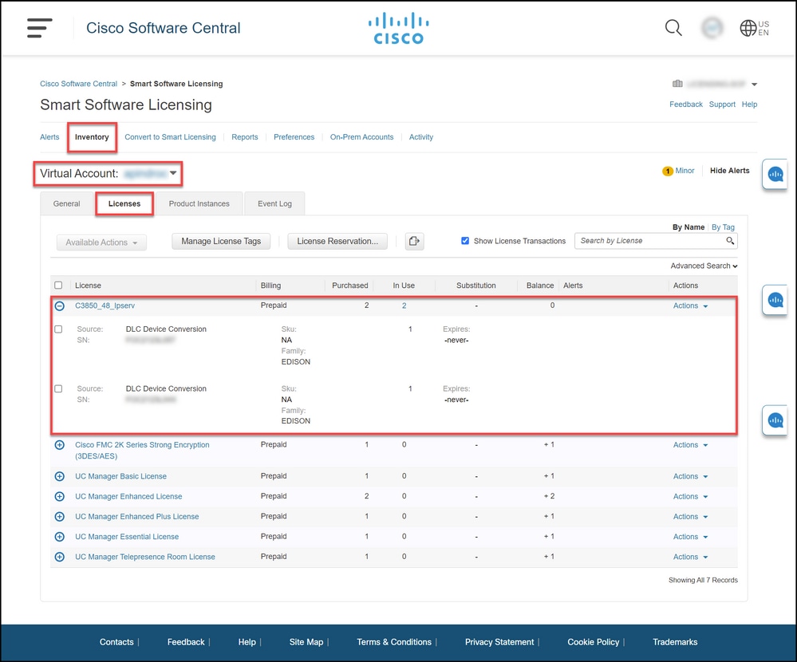Image resolution: width=797 pixels, height=662 pixels.
Task: Expand UC Manager Essential License row
Action: pos(60,537)
